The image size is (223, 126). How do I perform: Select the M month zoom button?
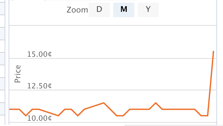point(124,10)
